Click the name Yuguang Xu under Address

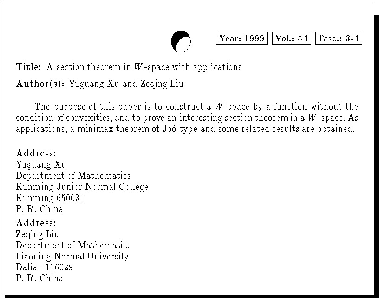tap(41, 164)
